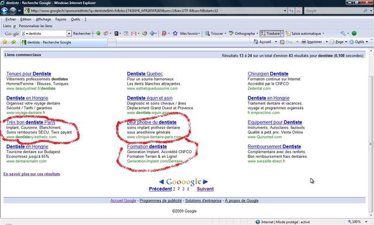Click the multicolor swirl icon on Google toolbar
Viewport: 374px width, 225px height.
(144, 33)
